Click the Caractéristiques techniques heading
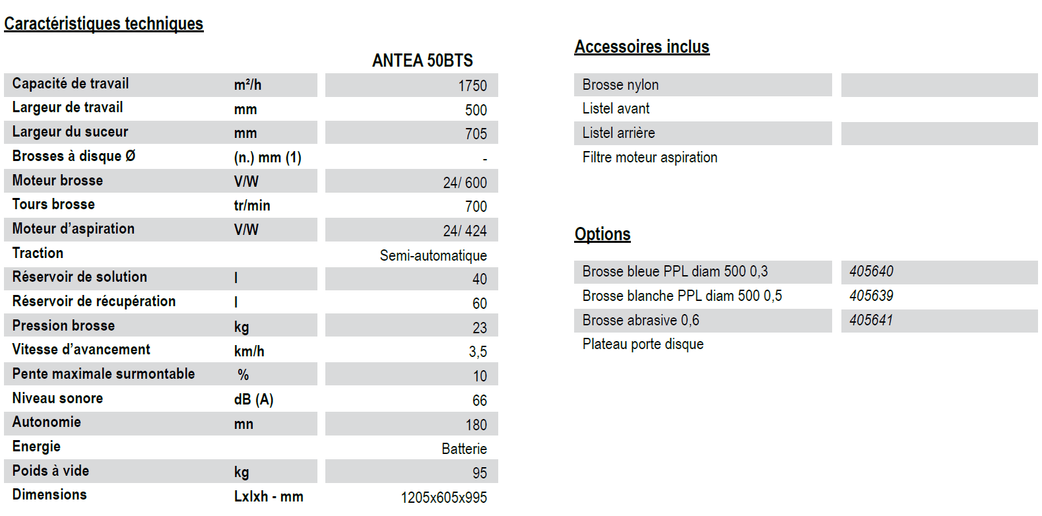The width and height of the screenshot is (1042, 516). pyautogui.click(x=104, y=24)
